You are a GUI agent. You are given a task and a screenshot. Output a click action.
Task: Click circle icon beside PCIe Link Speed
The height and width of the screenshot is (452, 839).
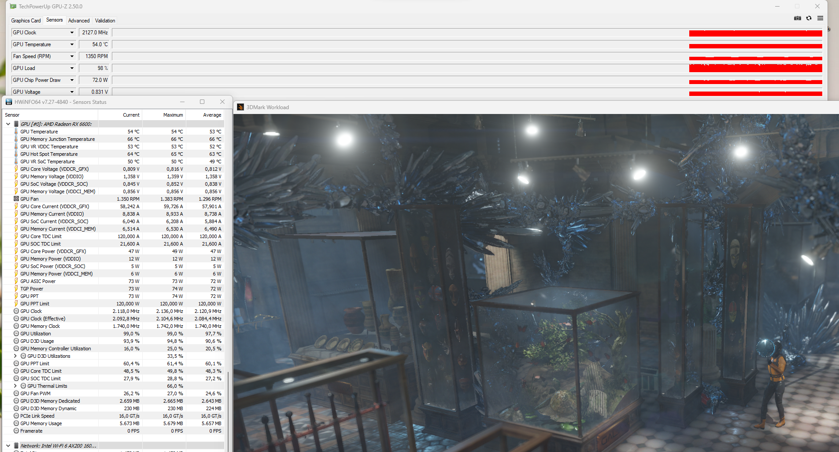(16, 416)
